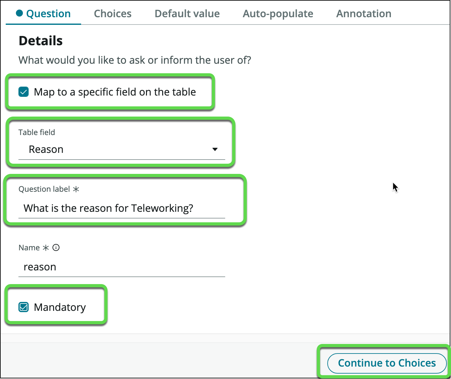The image size is (451, 379).
Task: Select the Annotation tab
Action: [x=364, y=14]
